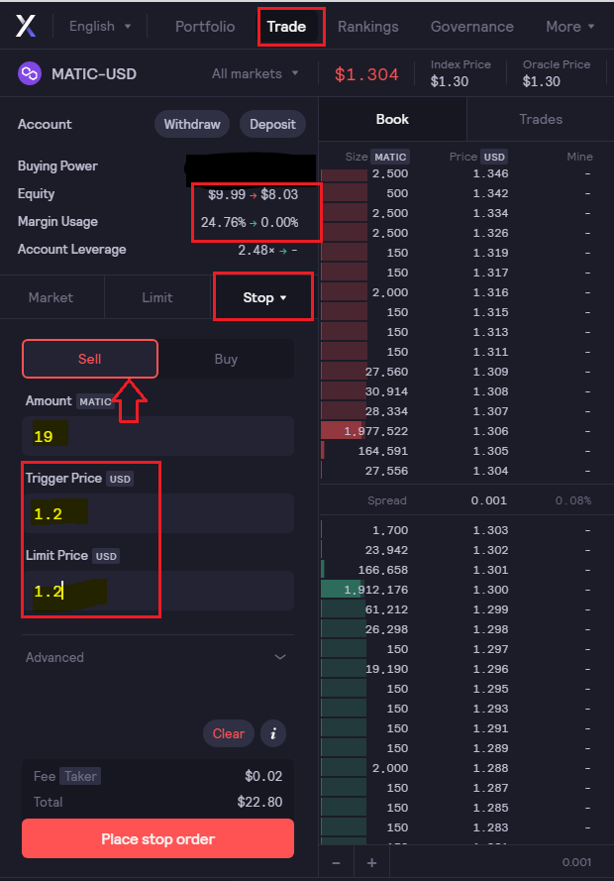The width and height of the screenshot is (614, 881).
Task: Decrease order book grouping with the minus button
Action: pyautogui.click(x=336, y=862)
